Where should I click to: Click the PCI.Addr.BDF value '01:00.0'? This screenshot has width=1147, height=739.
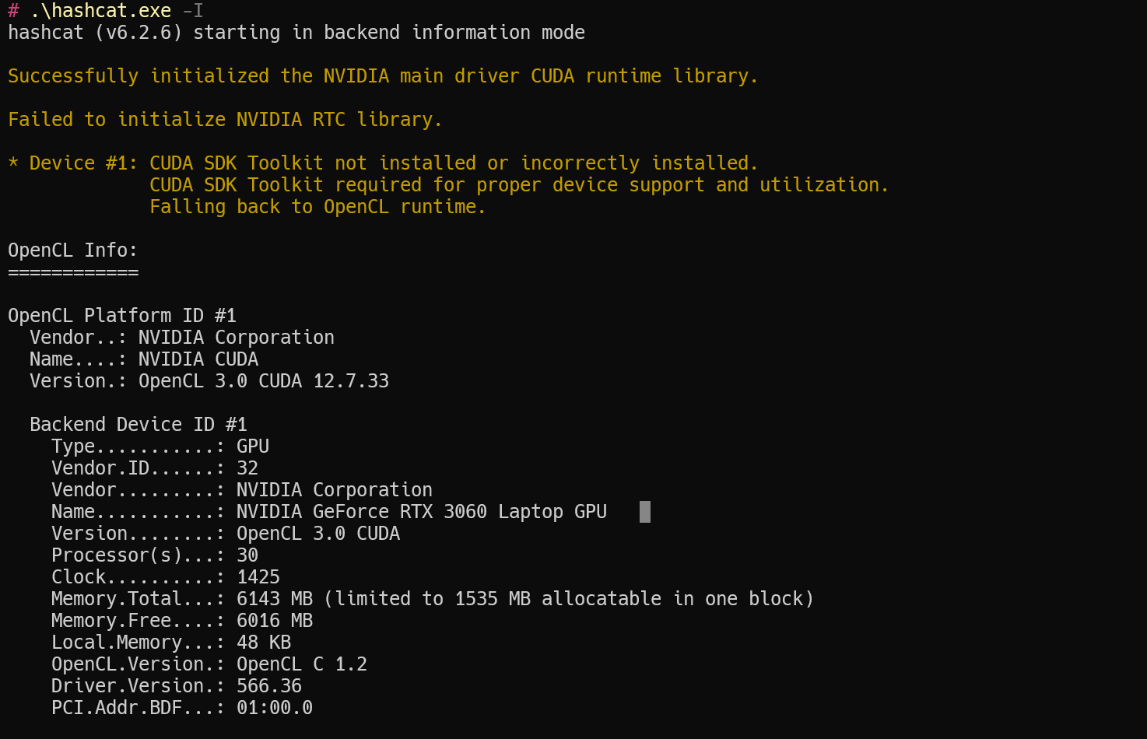point(275,708)
